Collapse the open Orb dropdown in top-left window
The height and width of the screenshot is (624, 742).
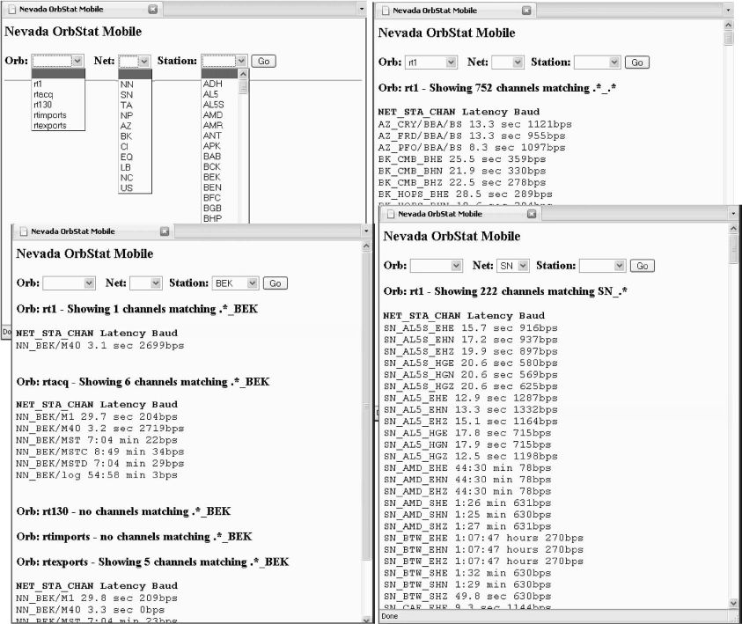77,61
